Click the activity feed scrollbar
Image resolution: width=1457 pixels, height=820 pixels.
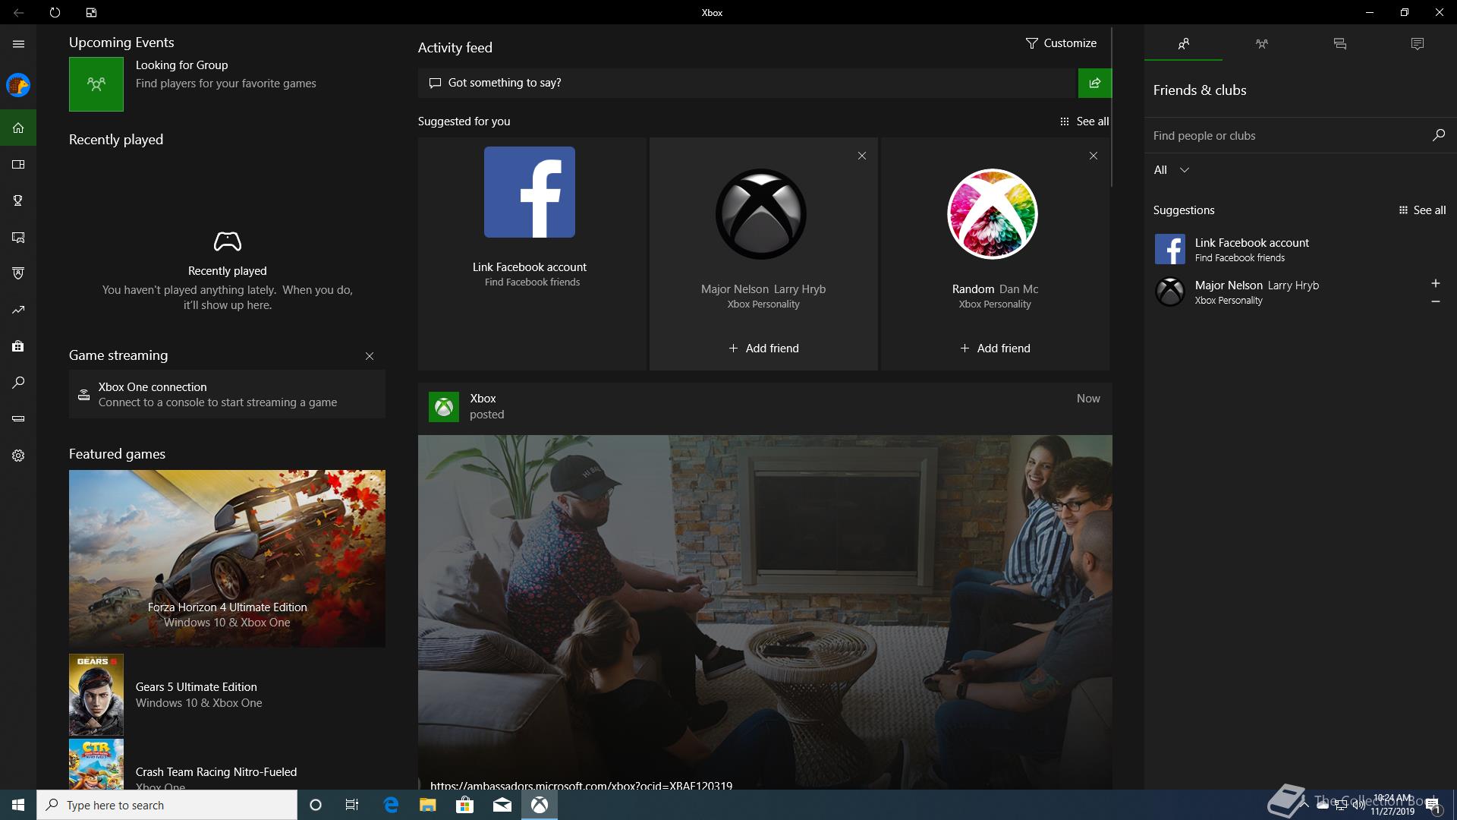[x=1111, y=108]
